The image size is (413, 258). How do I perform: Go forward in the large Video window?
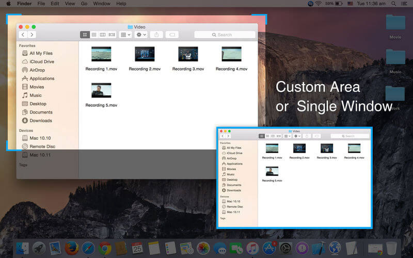[x=32, y=35]
